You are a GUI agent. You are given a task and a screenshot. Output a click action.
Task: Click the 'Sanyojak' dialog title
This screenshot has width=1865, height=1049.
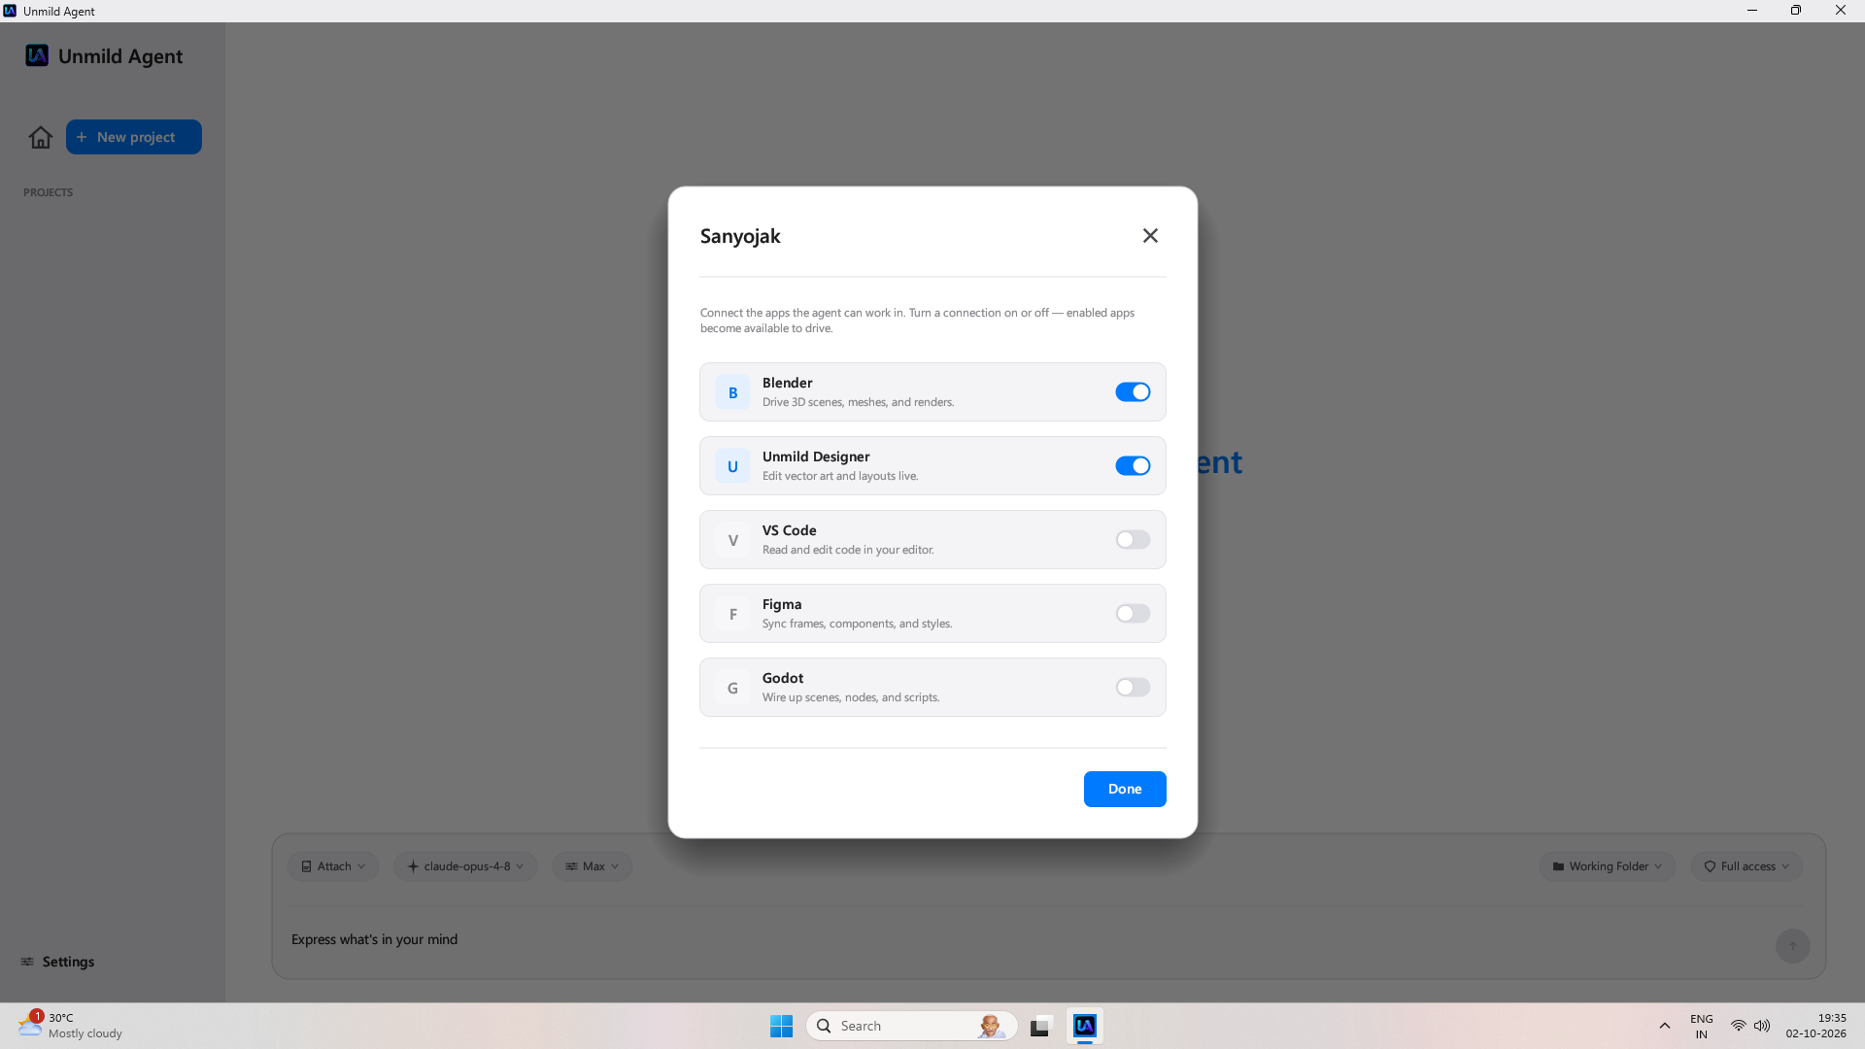click(740, 236)
